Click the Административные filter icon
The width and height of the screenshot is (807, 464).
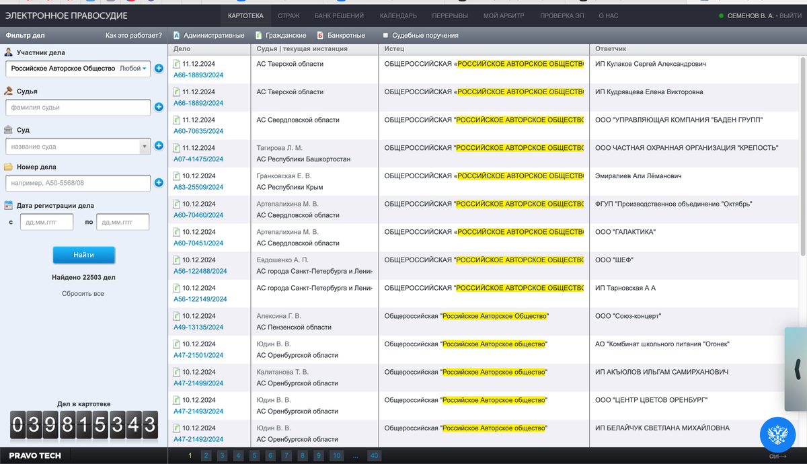pos(177,35)
